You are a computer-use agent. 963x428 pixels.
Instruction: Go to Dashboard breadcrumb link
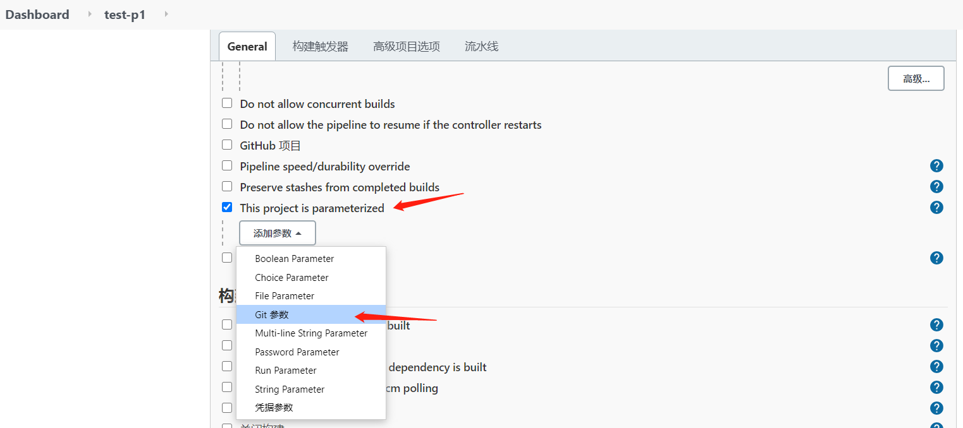pos(37,15)
